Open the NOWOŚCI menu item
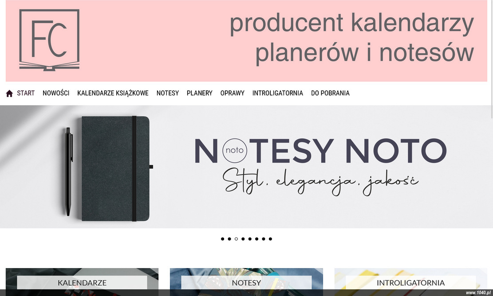 (56, 93)
